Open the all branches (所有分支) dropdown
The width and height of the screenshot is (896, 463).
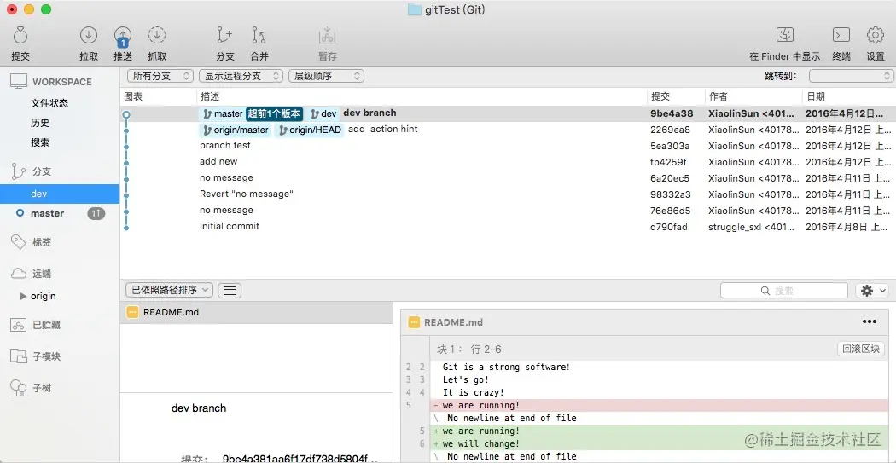[x=160, y=76]
